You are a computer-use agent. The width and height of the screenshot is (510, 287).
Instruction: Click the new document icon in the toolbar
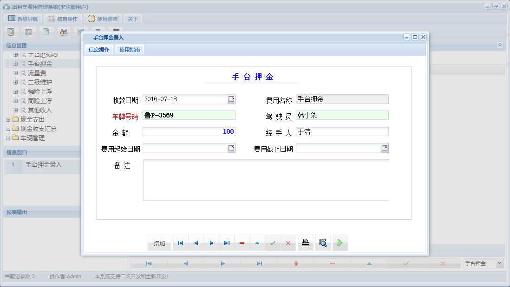46,32
